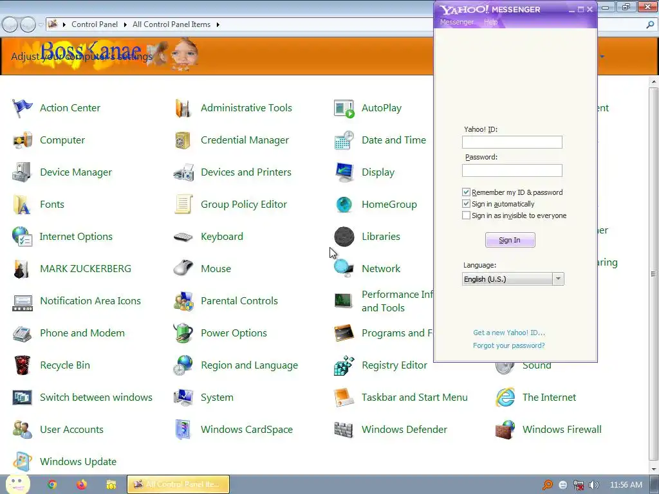Click in the Password field
The height and width of the screenshot is (494, 659).
(512, 170)
